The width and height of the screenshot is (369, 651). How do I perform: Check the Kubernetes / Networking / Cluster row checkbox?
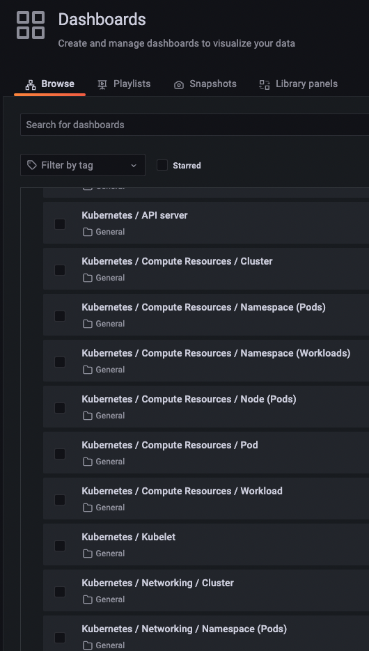coord(60,592)
